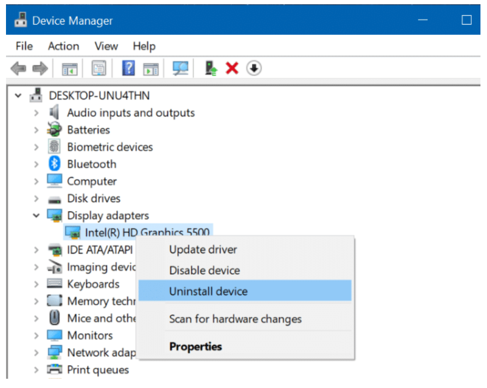Expand the Bluetooth category
The width and height of the screenshot is (487, 388).
37,164
